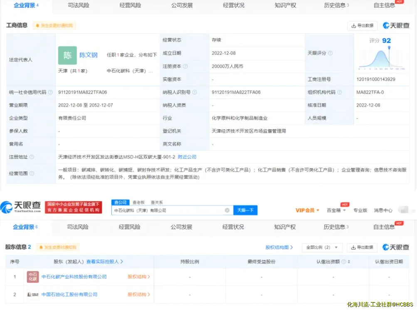Switch to top 历史信息 tab

(336, 5)
